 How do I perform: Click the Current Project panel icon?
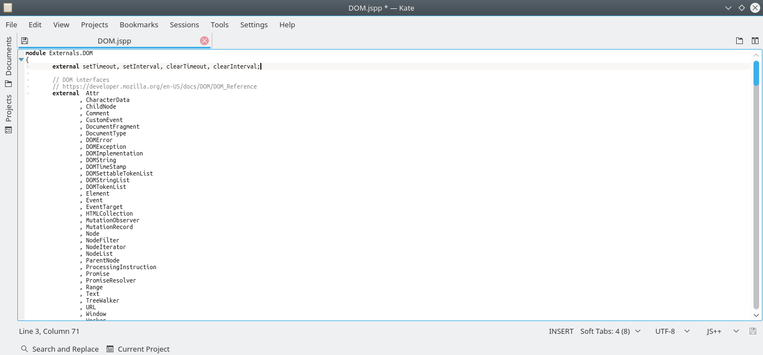[x=110, y=349]
